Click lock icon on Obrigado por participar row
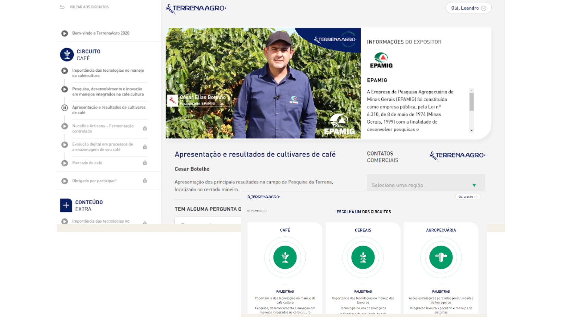Image resolution: width=562 pixels, height=317 pixels. [145, 180]
